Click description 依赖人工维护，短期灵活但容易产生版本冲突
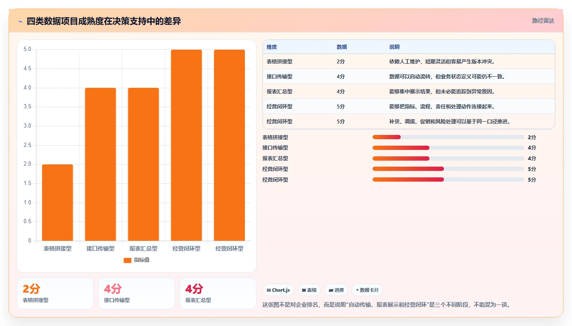Viewport: 572px width, 326px height. [442, 62]
